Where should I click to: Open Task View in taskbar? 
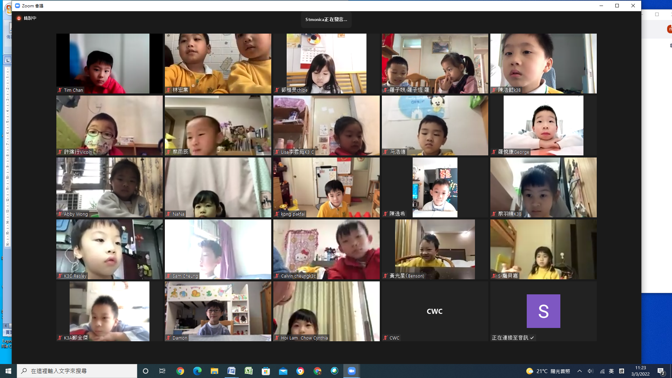tap(162, 371)
